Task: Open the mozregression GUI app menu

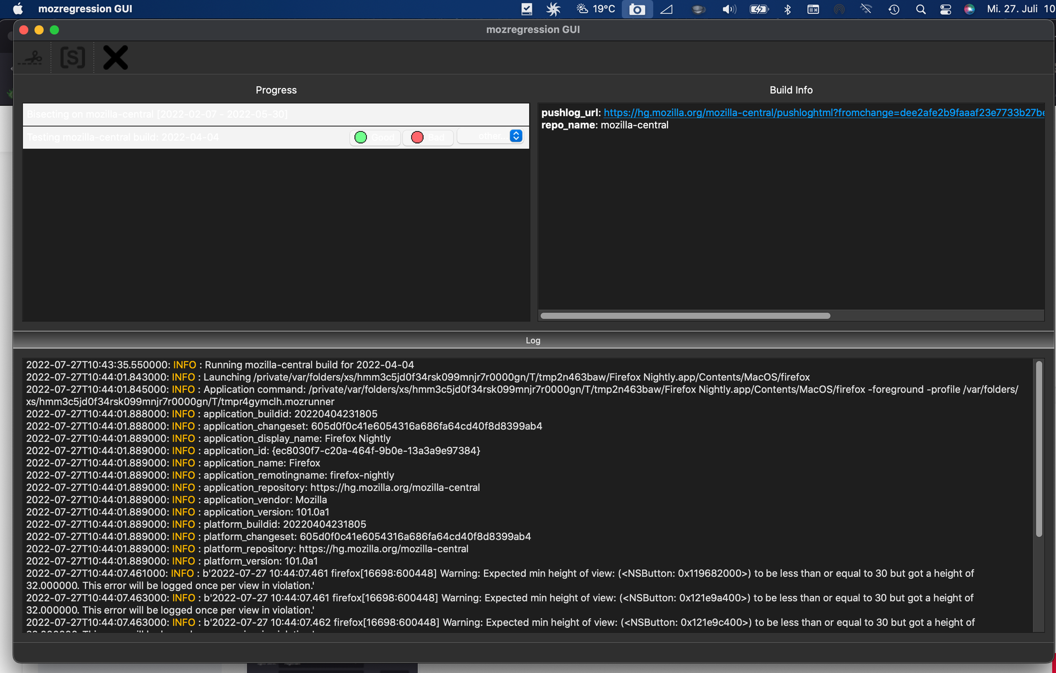Action: click(85, 9)
